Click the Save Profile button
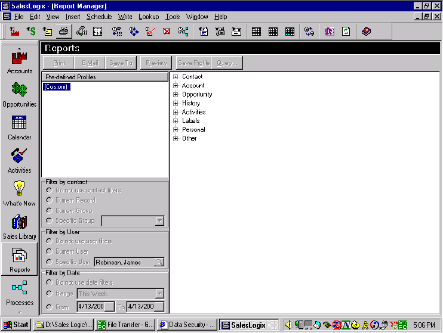The width and height of the screenshot is (443, 333). click(x=194, y=63)
